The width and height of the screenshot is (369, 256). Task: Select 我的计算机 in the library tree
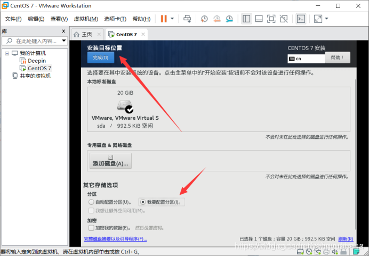(x=33, y=53)
